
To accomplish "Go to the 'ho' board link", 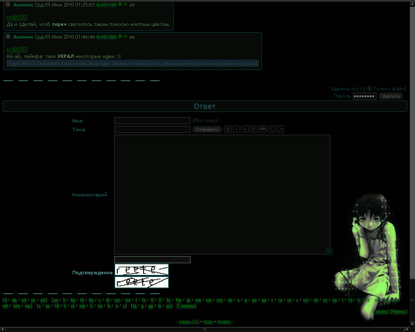I will pos(100,306).
